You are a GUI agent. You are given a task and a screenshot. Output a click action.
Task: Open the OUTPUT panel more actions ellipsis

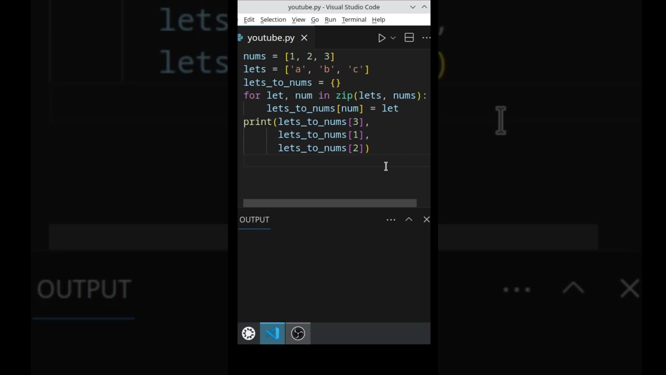(391, 220)
